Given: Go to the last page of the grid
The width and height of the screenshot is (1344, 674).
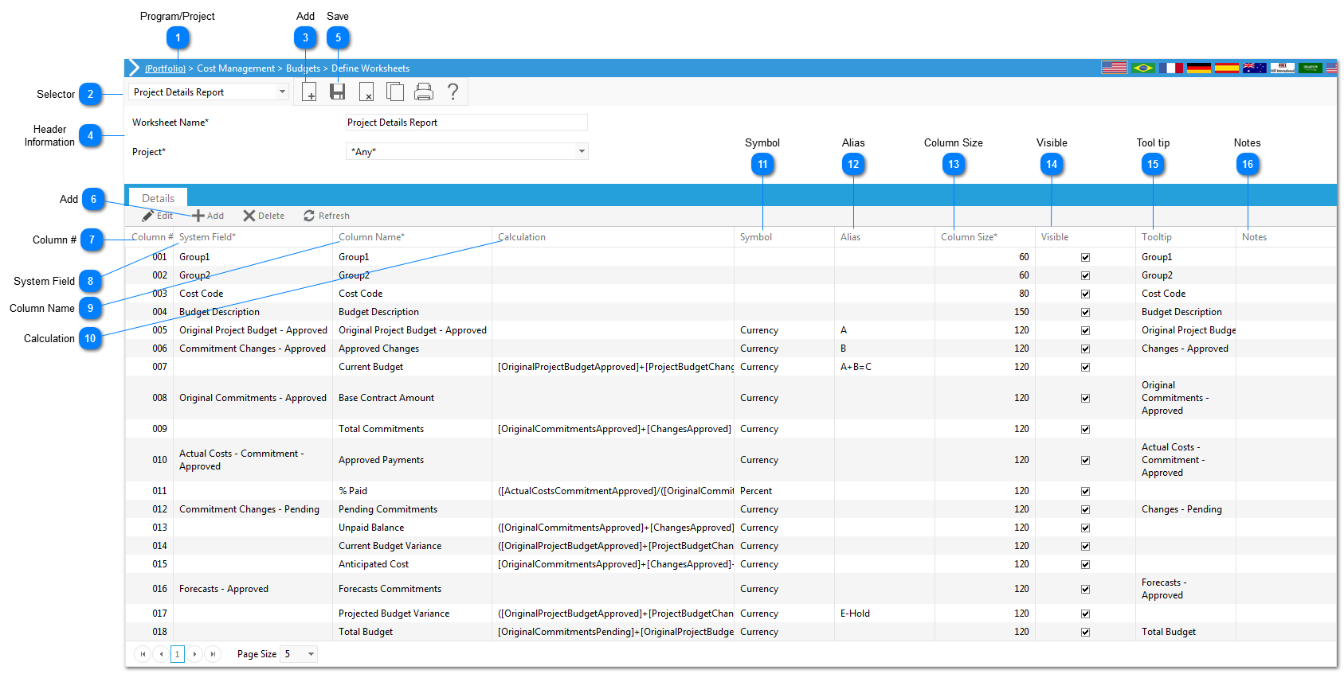Looking at the screenshot, I should 213,654.
